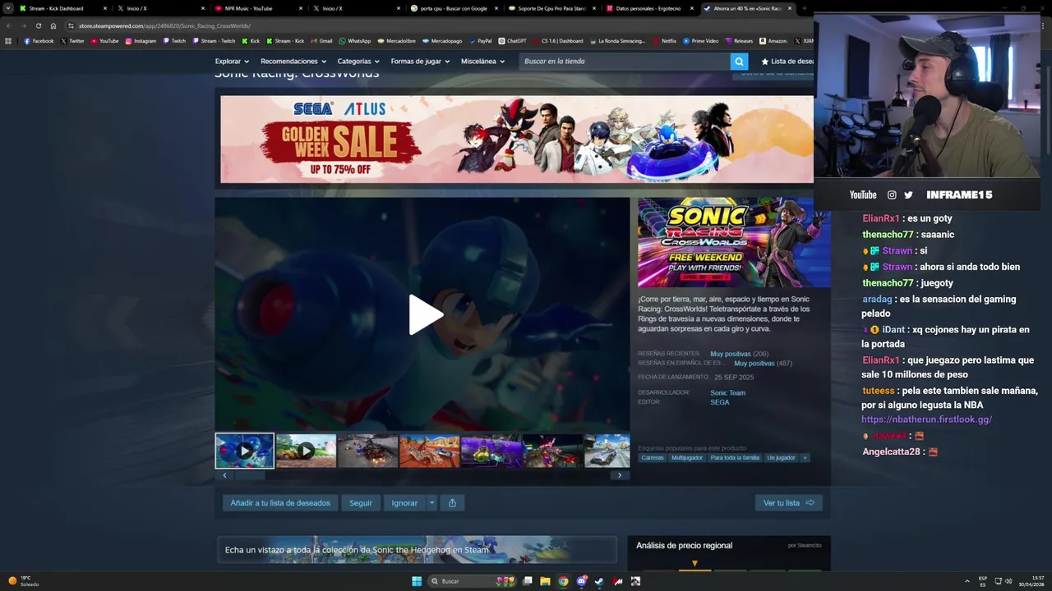Click the store.steampowered.com address bar
This screenshot has width=1052, height=591.
coord(436,25)
